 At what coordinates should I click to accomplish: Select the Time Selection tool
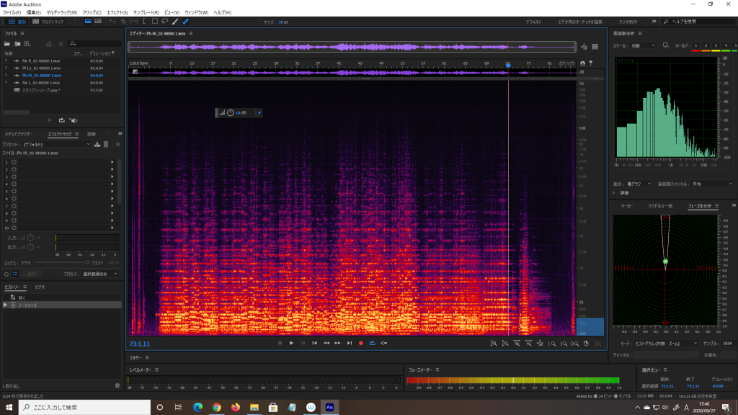point(144,22)
